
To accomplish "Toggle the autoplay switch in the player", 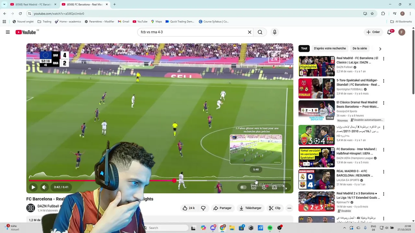I will click(x=243, y=187).
